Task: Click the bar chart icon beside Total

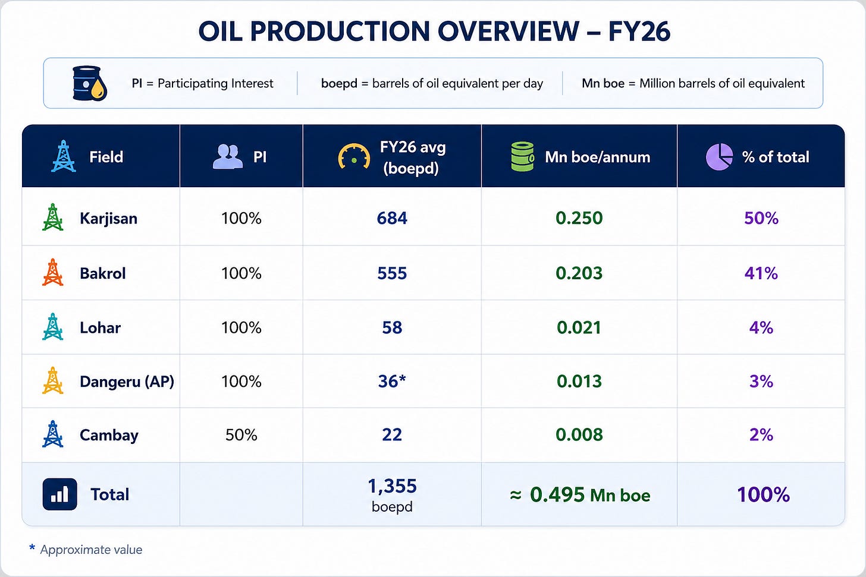Action: 59,494
